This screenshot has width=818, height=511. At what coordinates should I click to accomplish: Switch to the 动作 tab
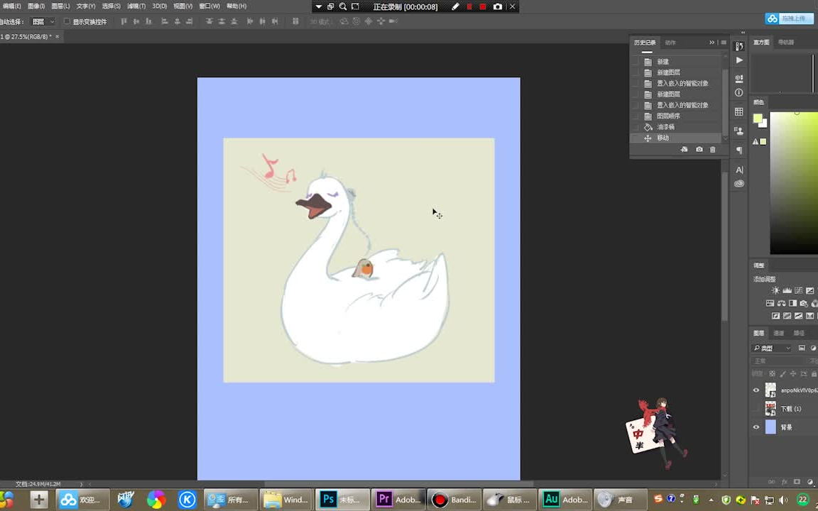[x=670, y=43]
